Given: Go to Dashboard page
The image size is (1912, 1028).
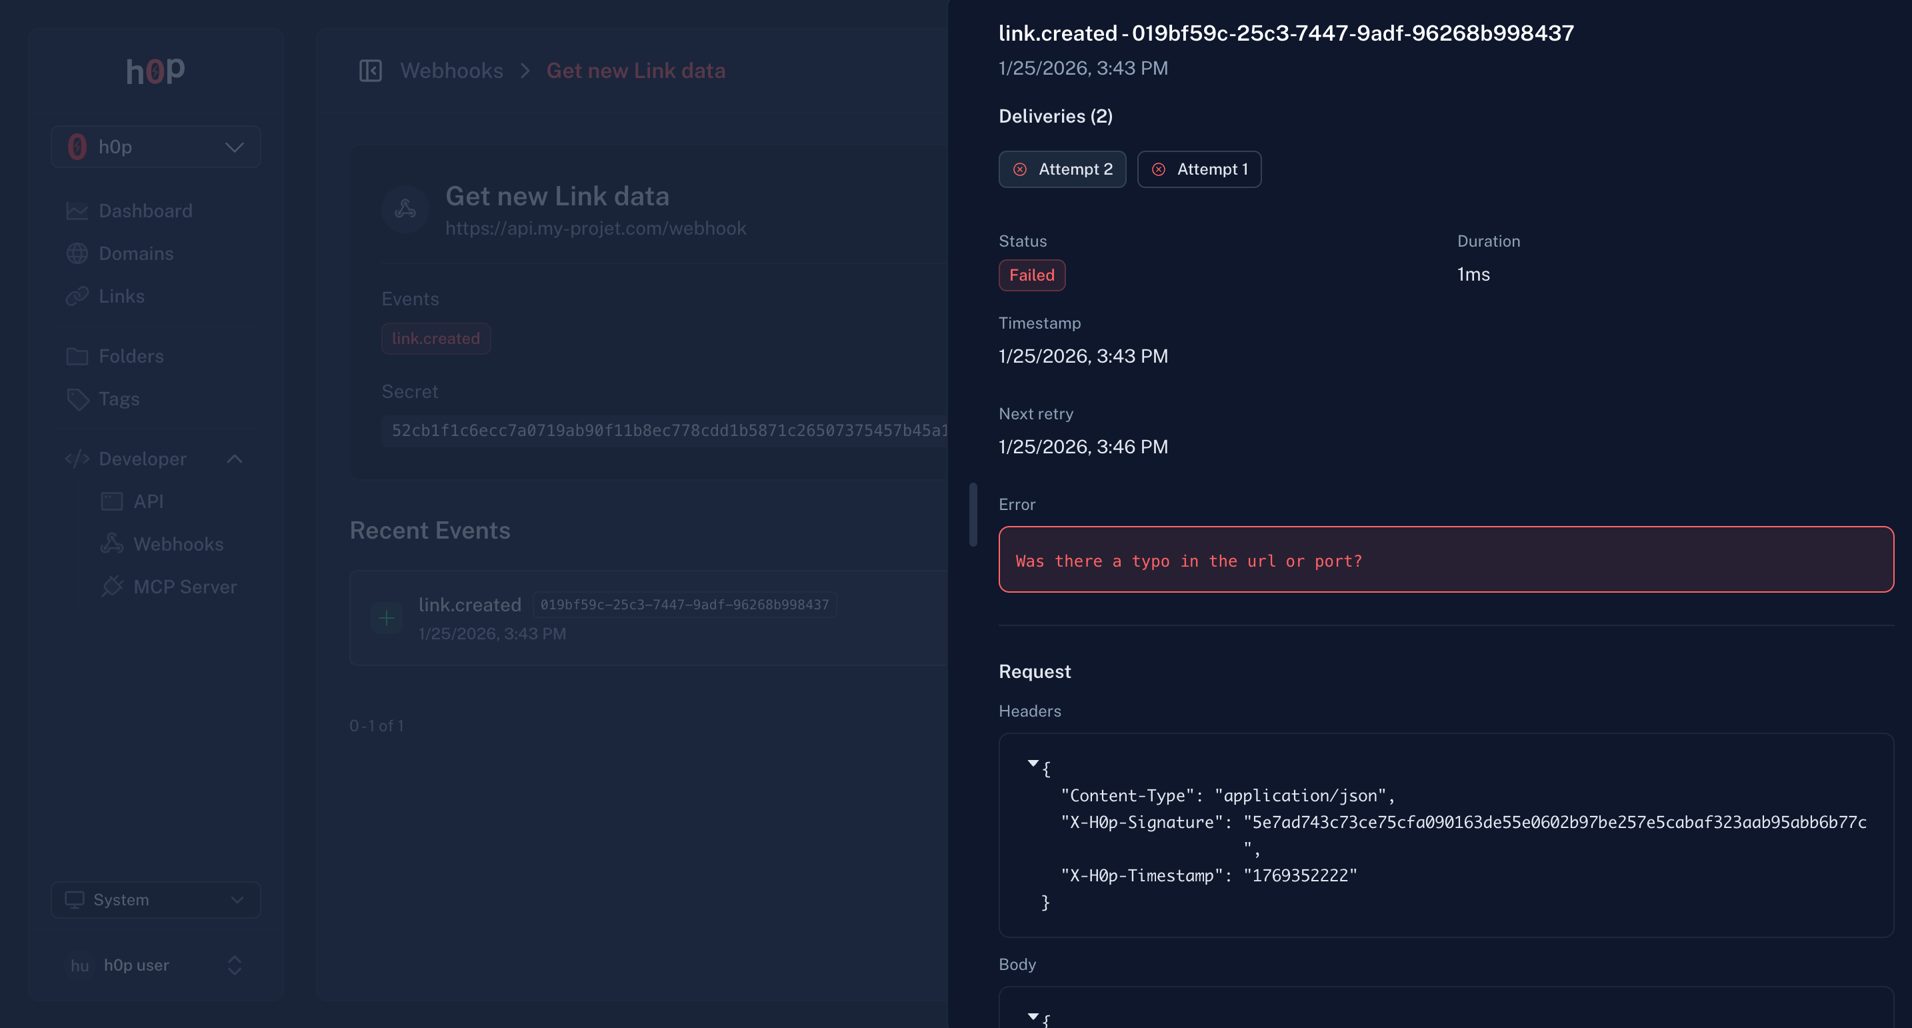Looking at the screenshot, I should (x=145, y=211).
